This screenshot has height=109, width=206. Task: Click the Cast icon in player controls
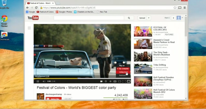(x=129, y=81)
